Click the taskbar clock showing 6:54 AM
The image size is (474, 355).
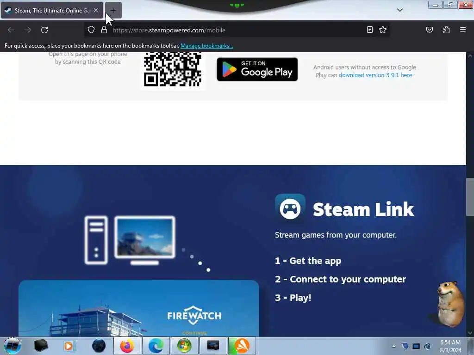coord(450,346)
